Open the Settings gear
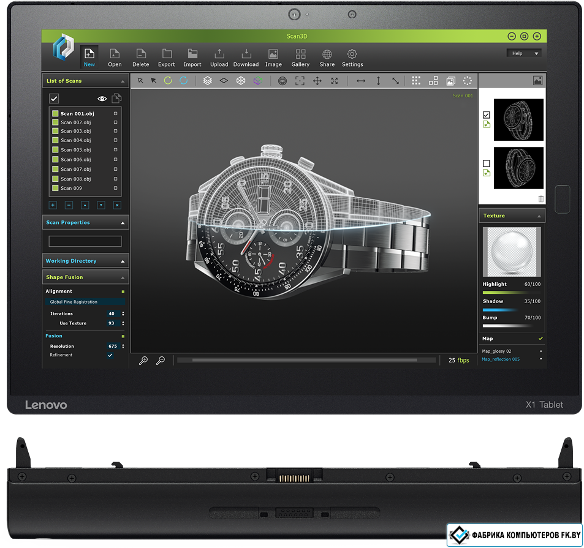The image size is (584, 548). click(x=352, y=58)
